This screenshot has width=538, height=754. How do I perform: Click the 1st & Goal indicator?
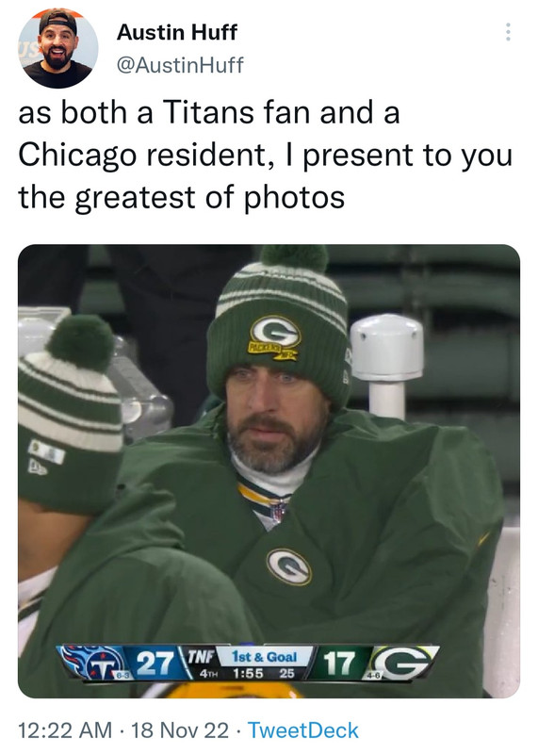[x=265, y=657]
